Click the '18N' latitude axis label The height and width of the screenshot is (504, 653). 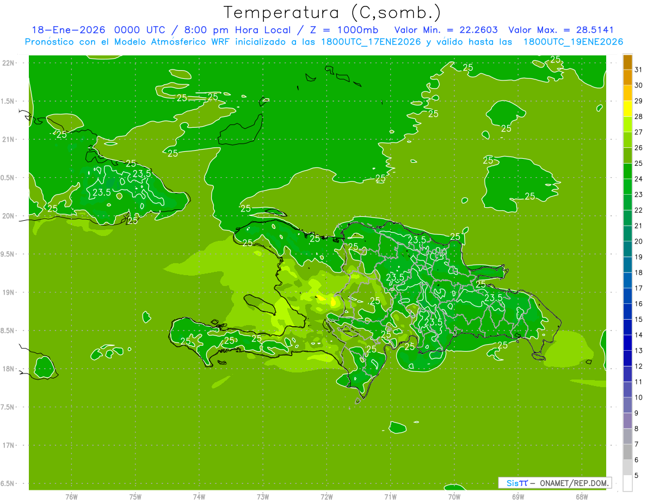point(9,369)
